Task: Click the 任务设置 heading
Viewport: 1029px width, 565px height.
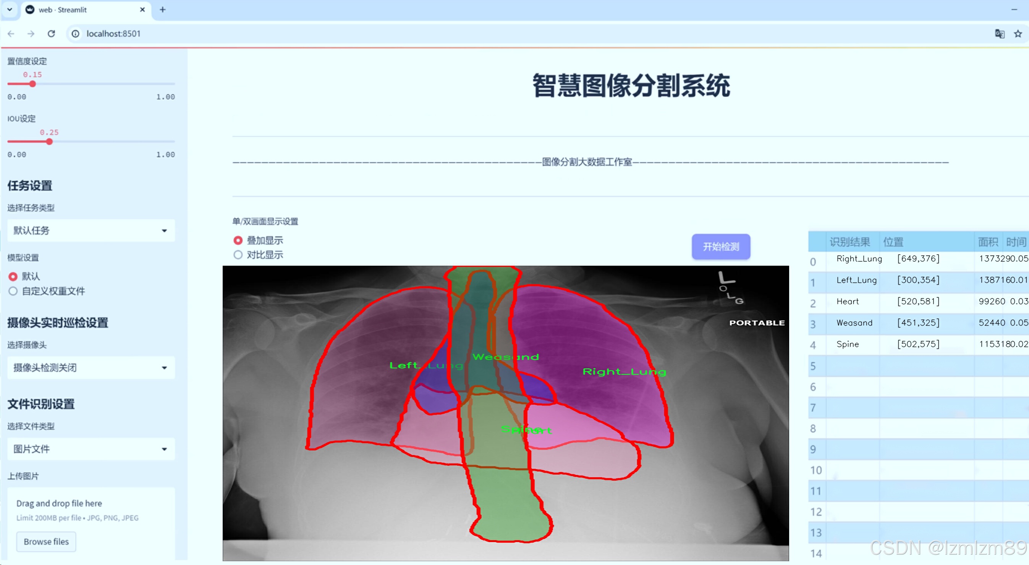Action: [x=30, y=186]
